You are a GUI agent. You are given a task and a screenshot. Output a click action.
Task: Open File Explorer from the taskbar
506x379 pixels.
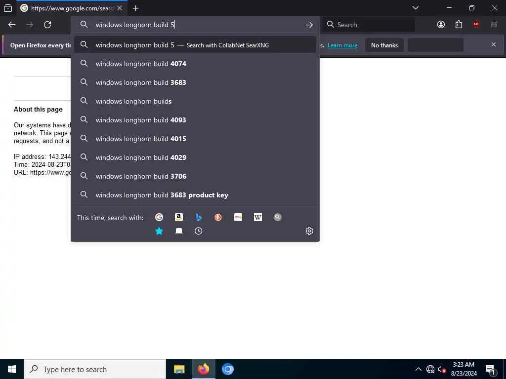(x=179, y=369)
